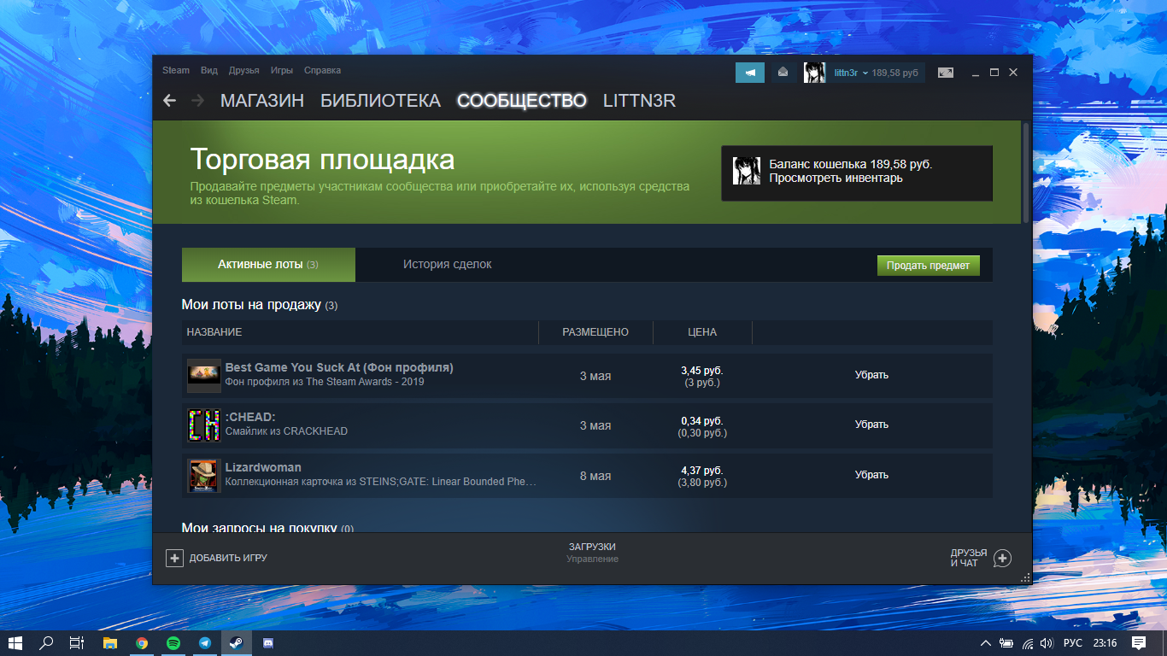Image resolution: width=1167 pixels, height=656 pixels.
Task: Click the 0,34 руб. price
Action: (x=702, y=421)
